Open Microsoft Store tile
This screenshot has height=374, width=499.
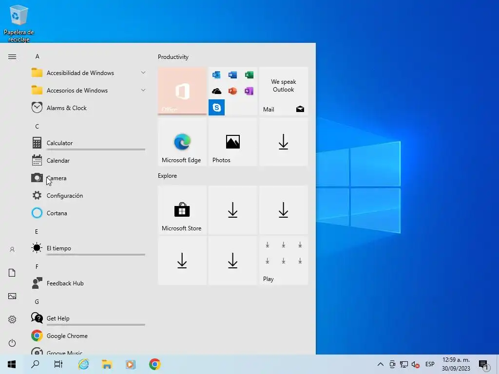(x=182, y=210)
